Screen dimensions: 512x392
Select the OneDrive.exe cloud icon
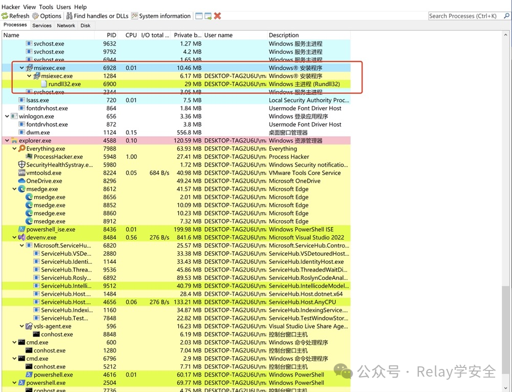(22, 181)
